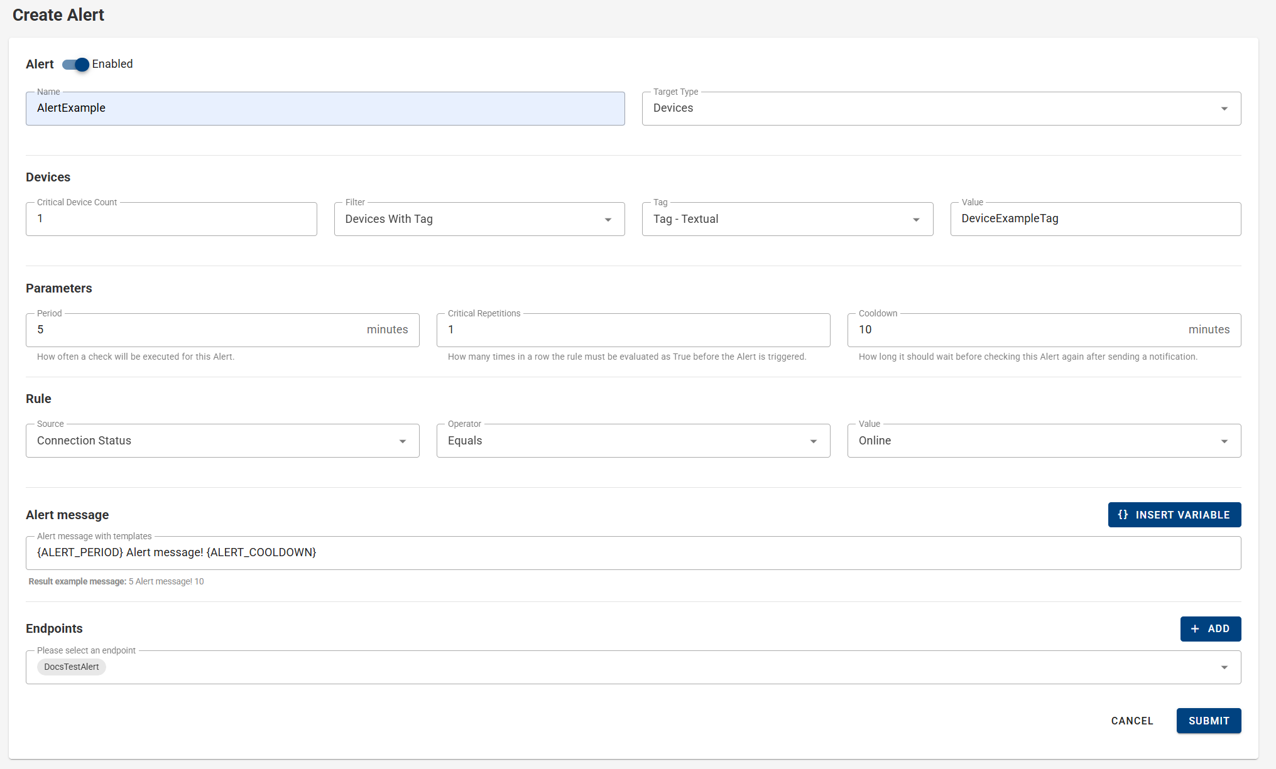This screenshot has height=769, width=1276.
Task: Click the Name field containing AlertExample
Action: (325, 109)
